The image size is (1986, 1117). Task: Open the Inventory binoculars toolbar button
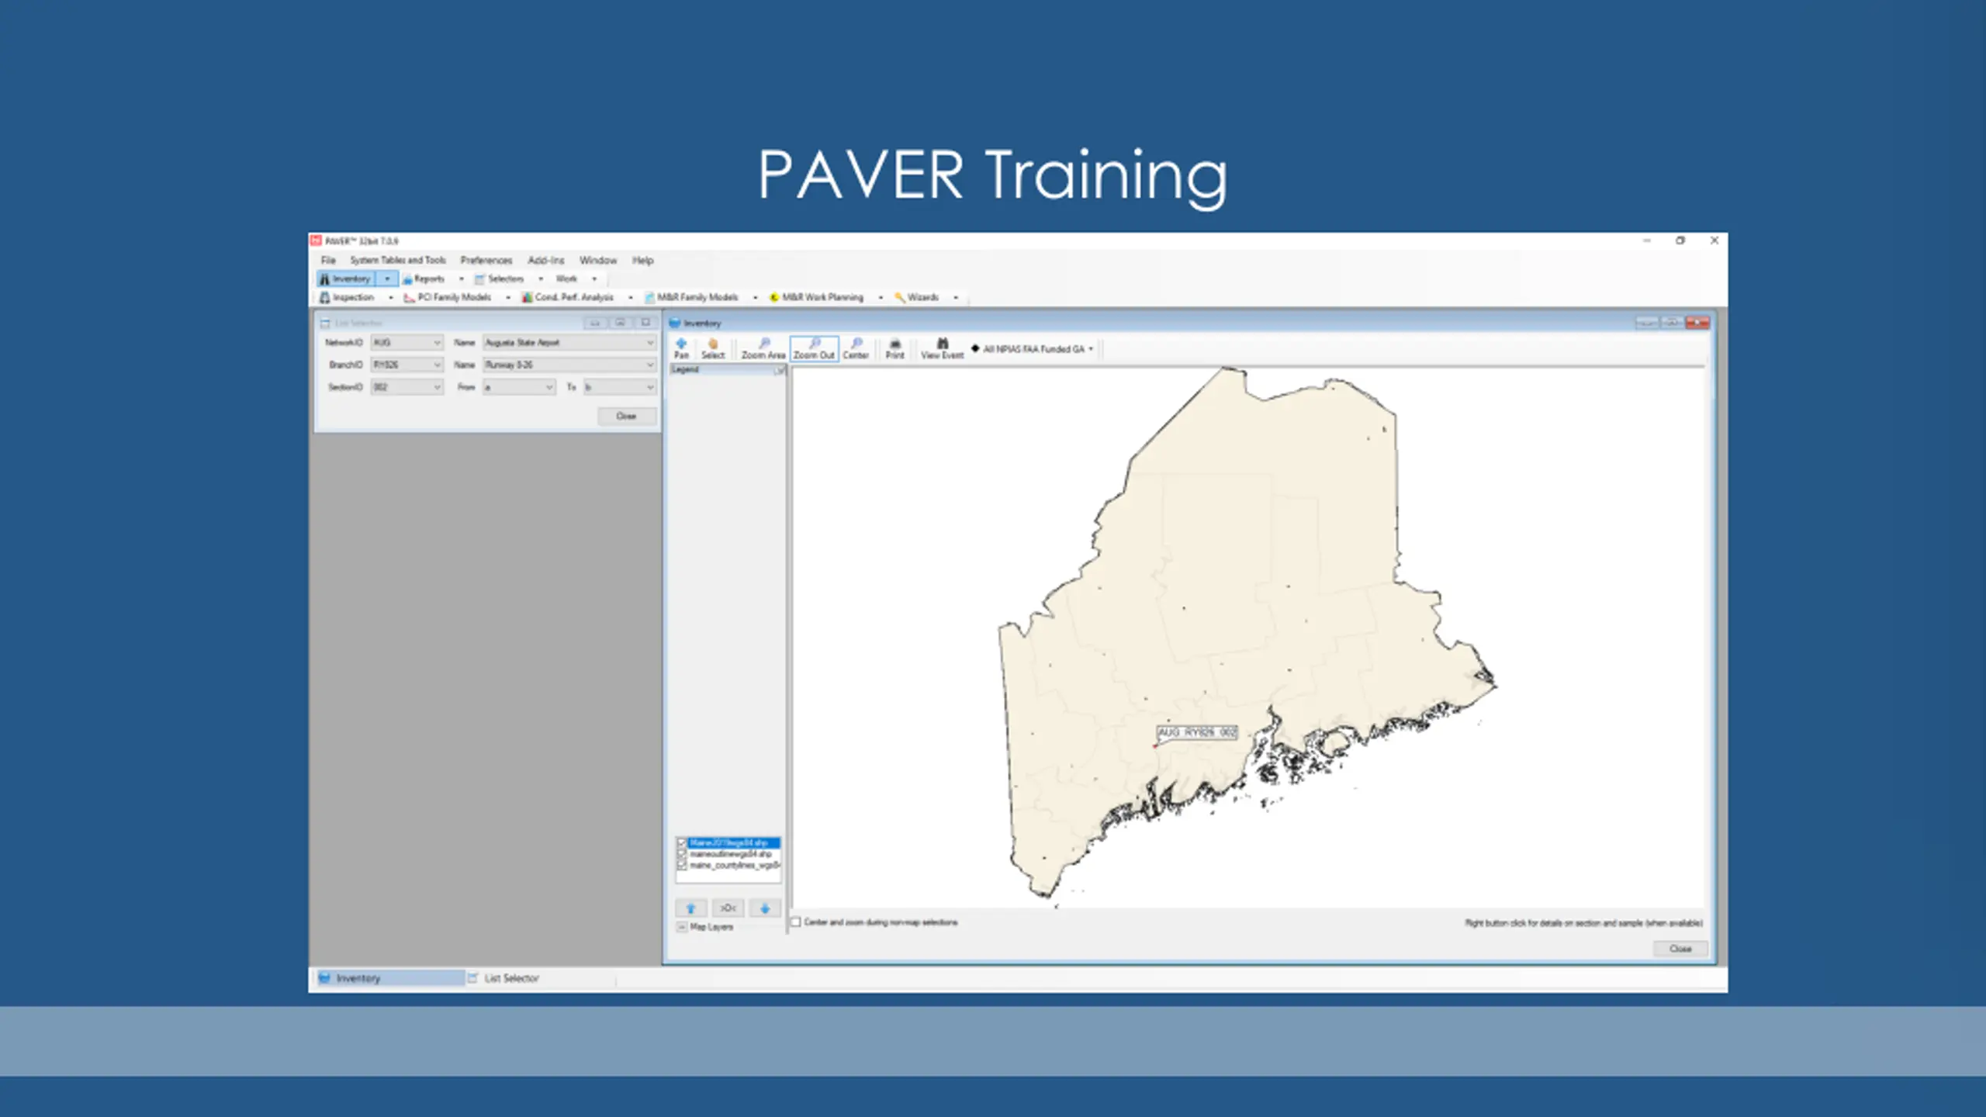pos(345,278)
